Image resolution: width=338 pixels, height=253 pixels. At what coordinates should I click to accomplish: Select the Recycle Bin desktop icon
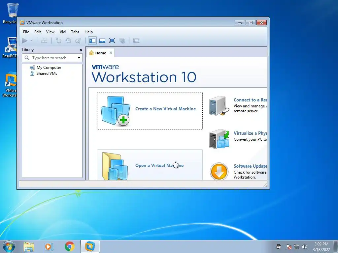(10, 13)
